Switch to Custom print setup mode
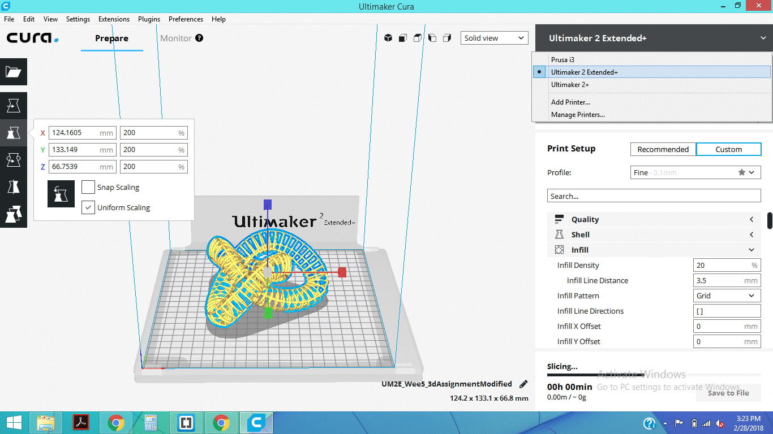 pos(728,149)
